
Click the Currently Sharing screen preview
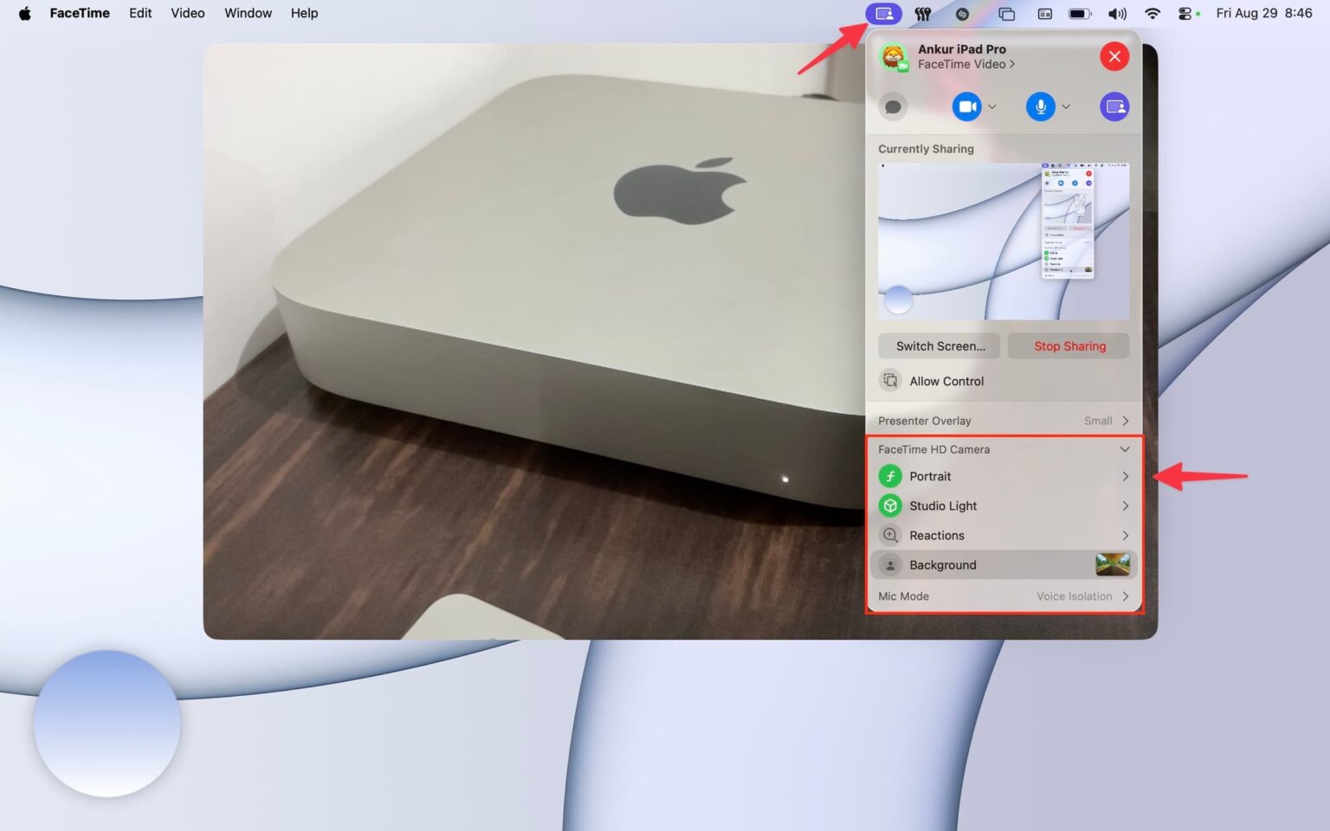pos(1004,242)
